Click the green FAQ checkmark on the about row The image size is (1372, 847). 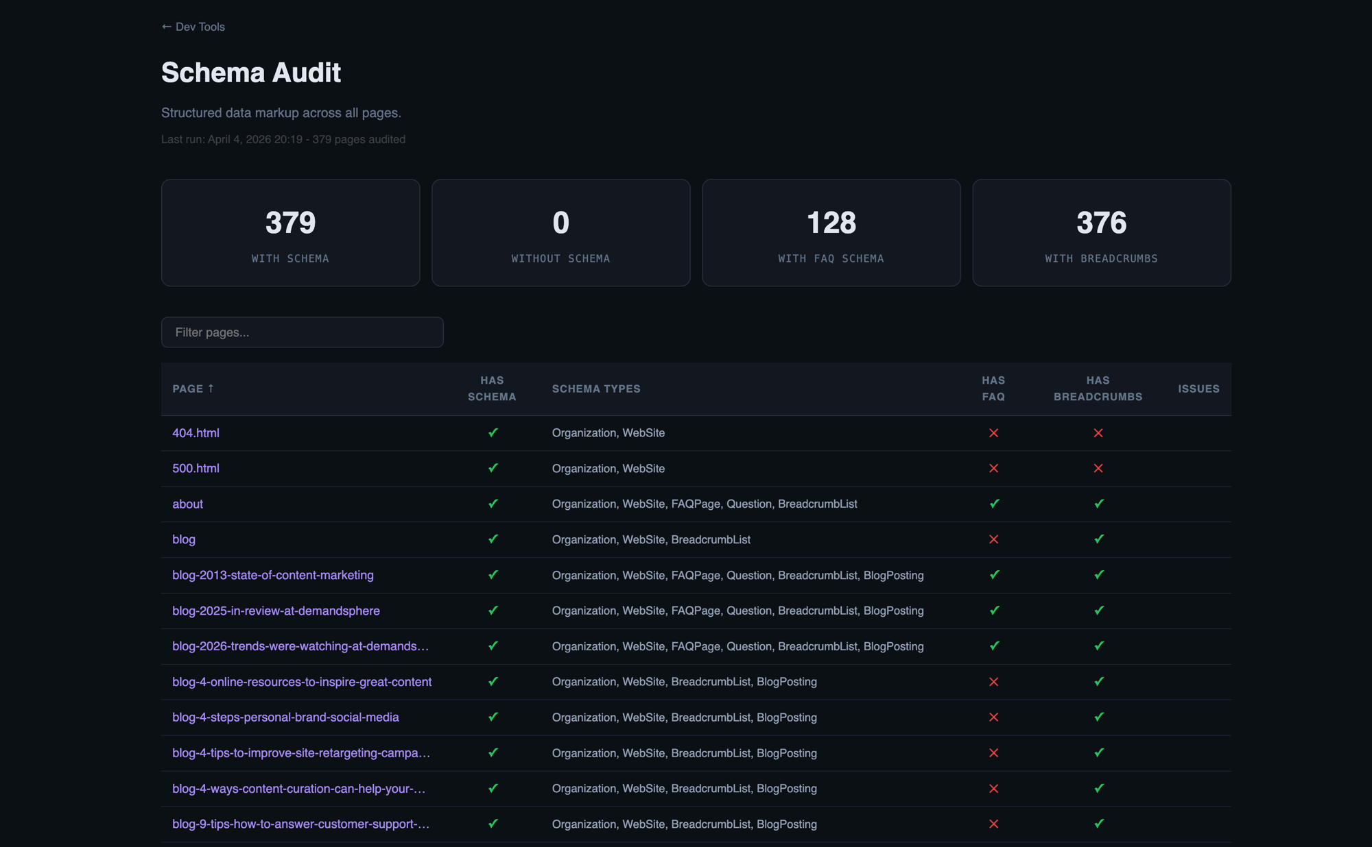point(993,504)
